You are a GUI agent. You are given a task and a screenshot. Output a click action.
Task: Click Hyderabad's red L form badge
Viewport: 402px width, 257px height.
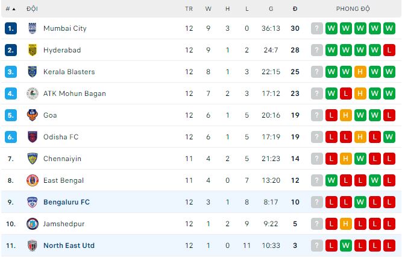pyautogui.click(x=389, y=50)
